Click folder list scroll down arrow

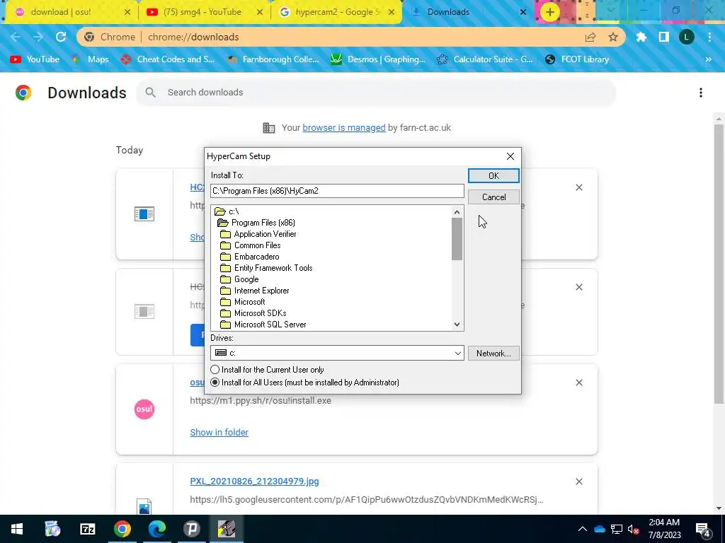(457, 325)
